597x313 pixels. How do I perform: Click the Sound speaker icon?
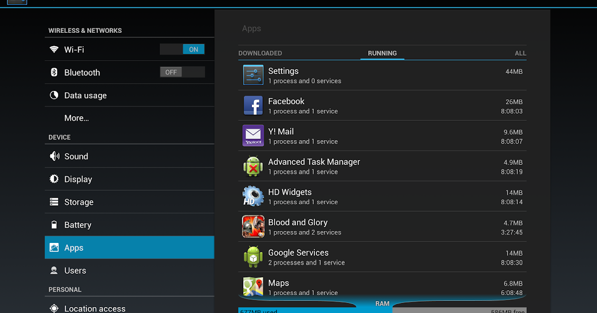click(x=54, y=156)
